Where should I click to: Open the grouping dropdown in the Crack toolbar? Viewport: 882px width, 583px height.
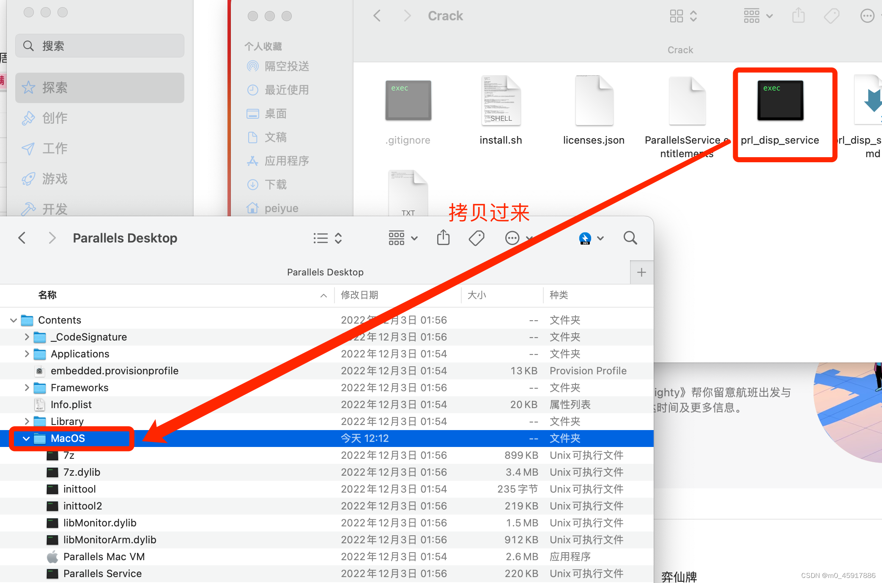[758, 16]
